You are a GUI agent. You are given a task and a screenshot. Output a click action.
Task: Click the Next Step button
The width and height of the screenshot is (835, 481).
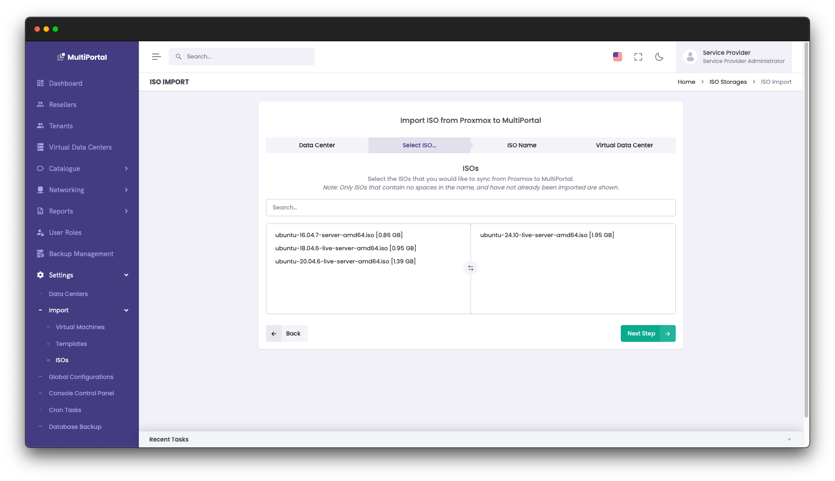[648, 333]
